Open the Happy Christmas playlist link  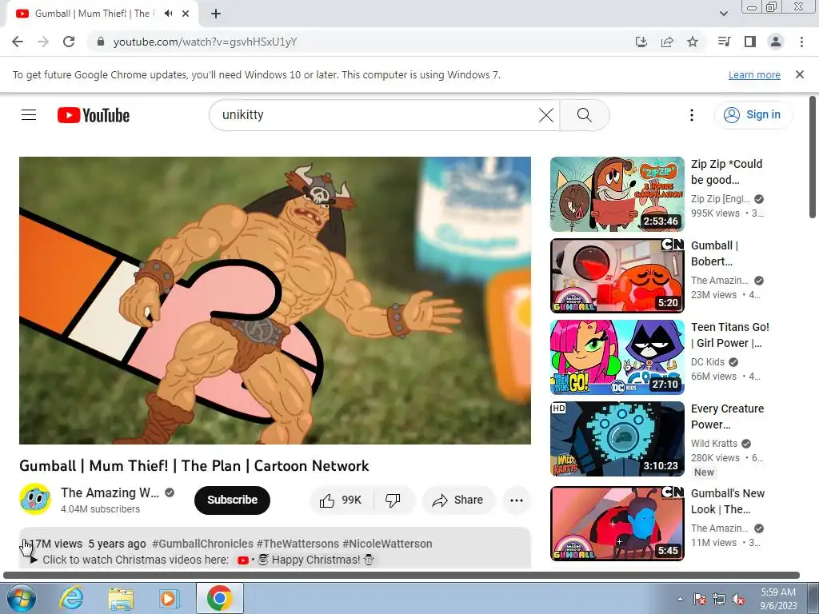click(x=306, y=560)
